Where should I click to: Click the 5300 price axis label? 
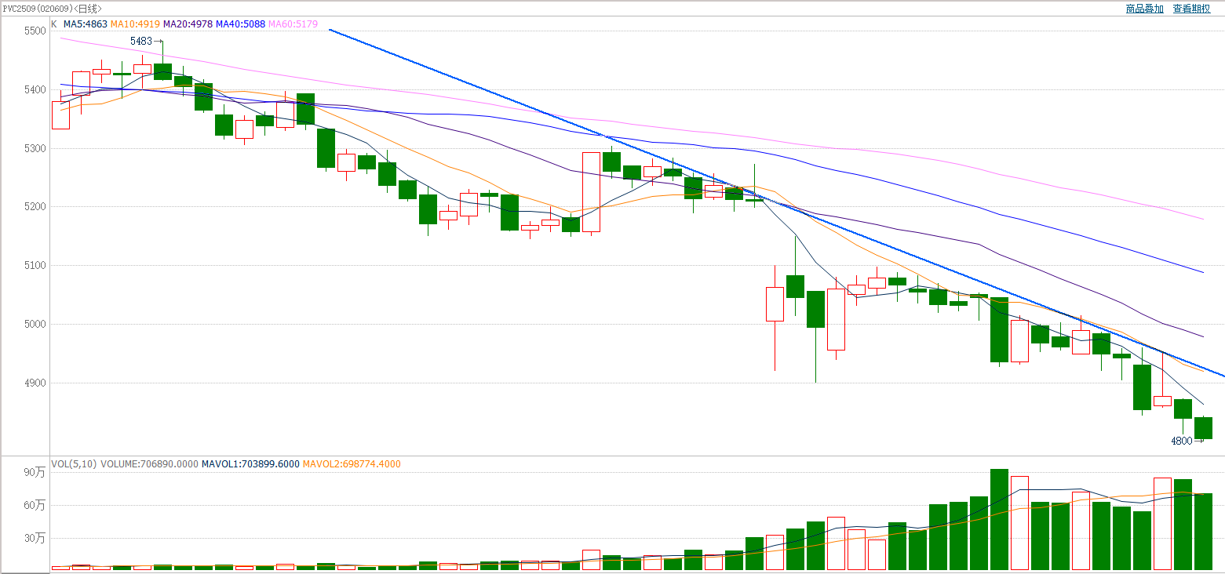36,148
